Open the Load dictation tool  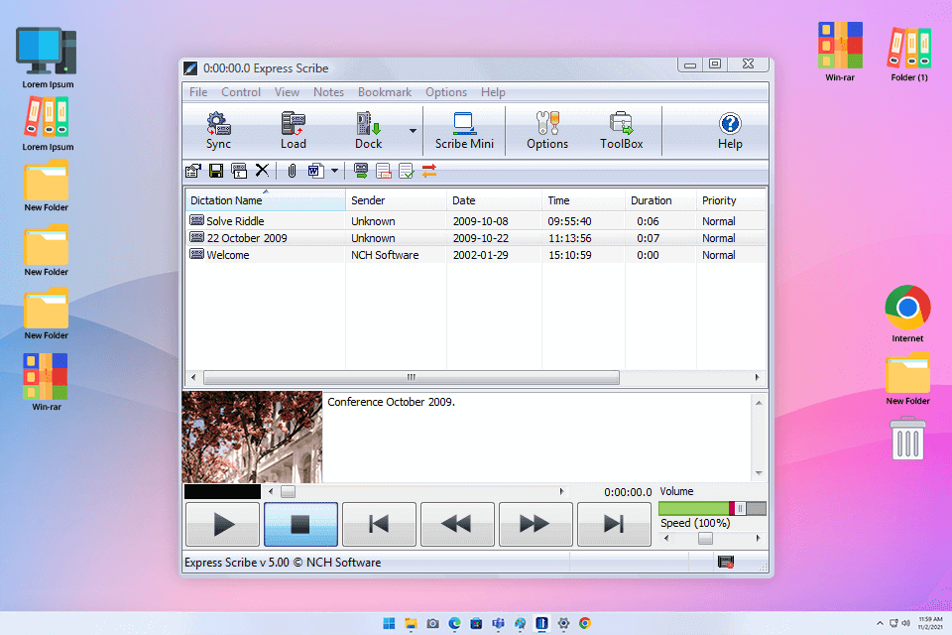point(294,130)
